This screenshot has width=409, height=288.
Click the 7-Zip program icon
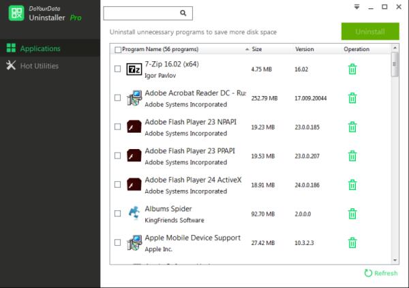[134, 69]
